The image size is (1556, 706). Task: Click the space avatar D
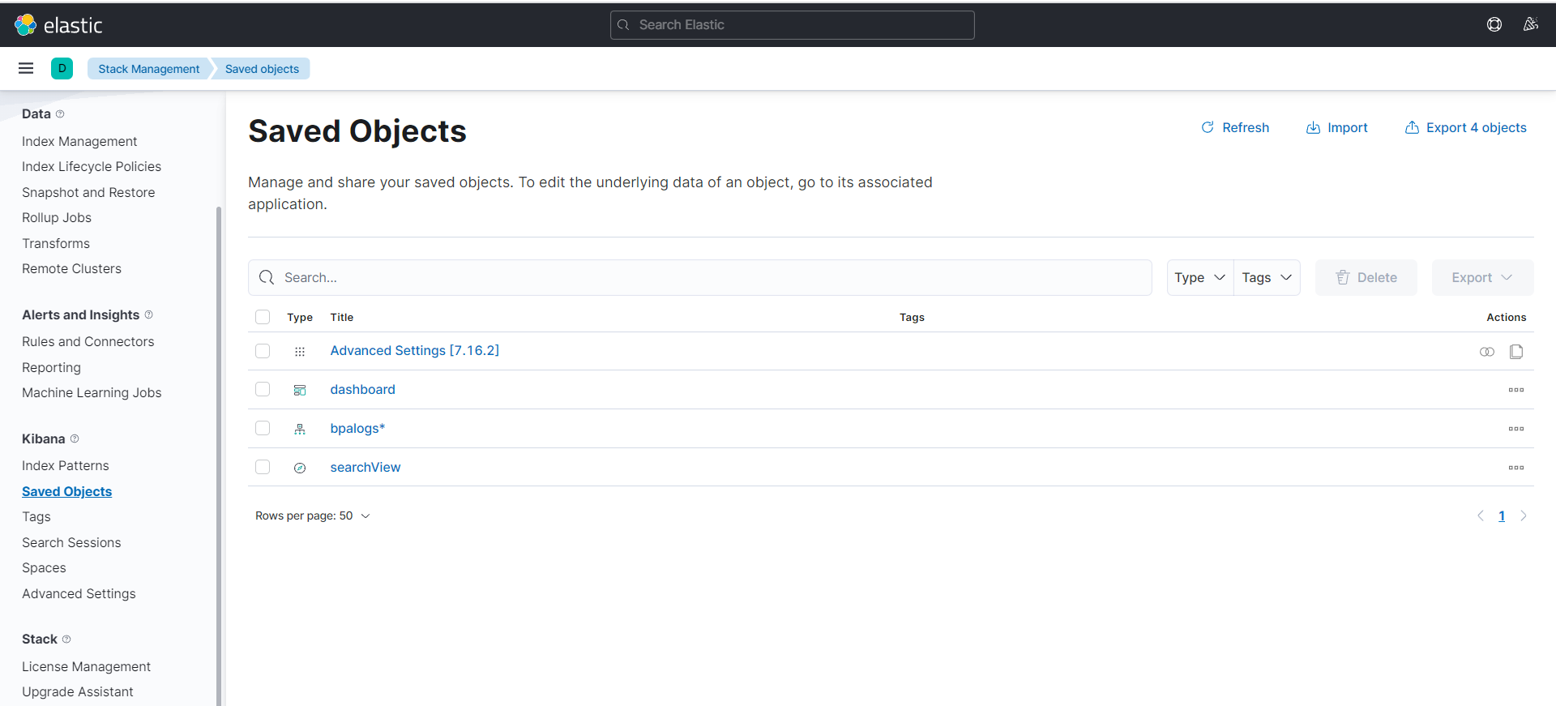tap(62, 69)
